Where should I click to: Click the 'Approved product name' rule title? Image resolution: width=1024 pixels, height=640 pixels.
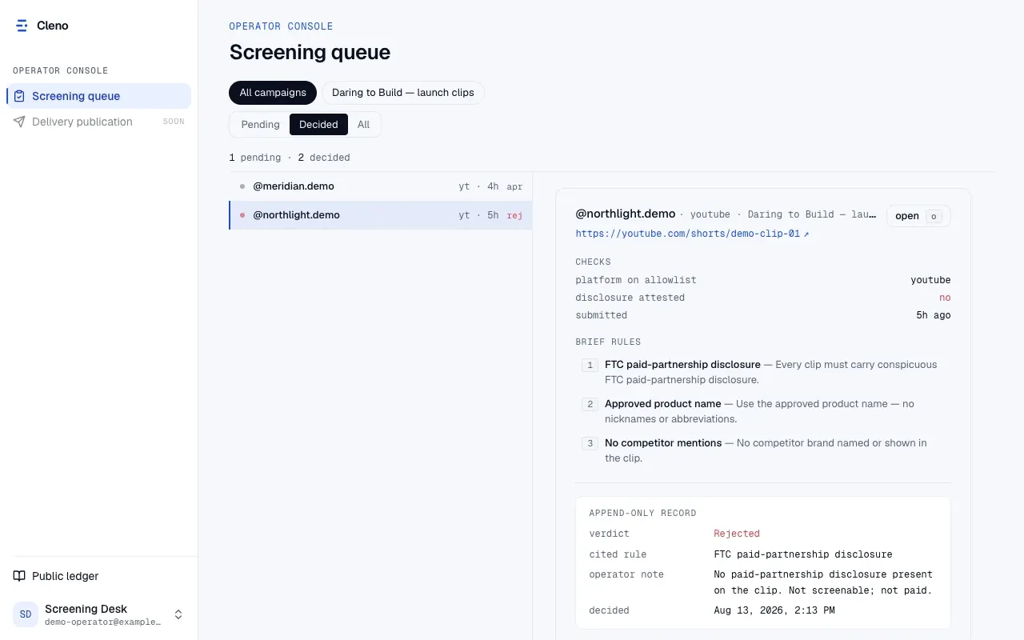point(663,404)
